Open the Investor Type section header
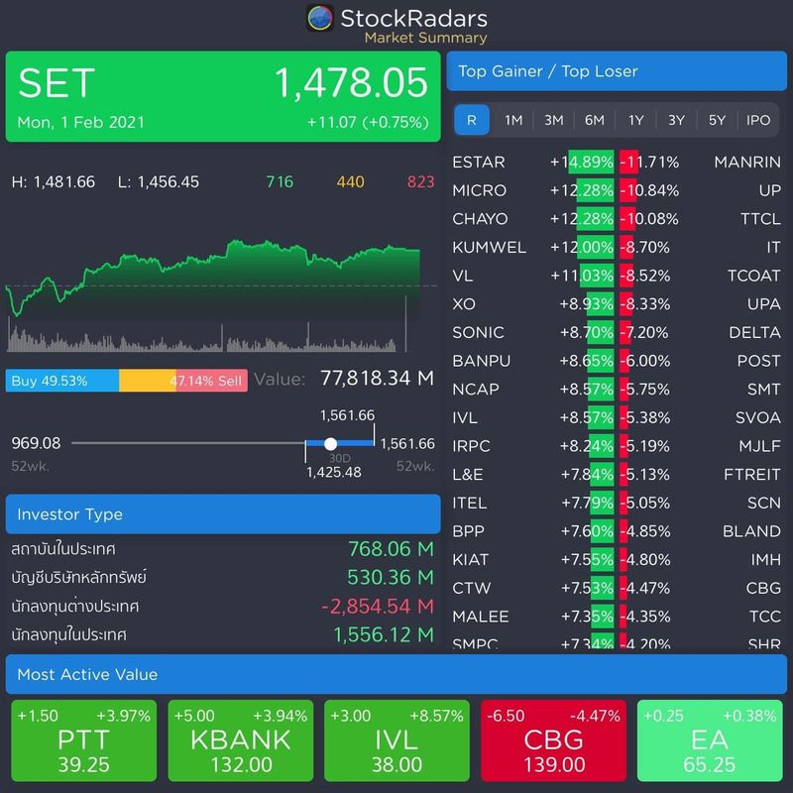This screenshot has height=793, width=793. click(x=223, y=513)
